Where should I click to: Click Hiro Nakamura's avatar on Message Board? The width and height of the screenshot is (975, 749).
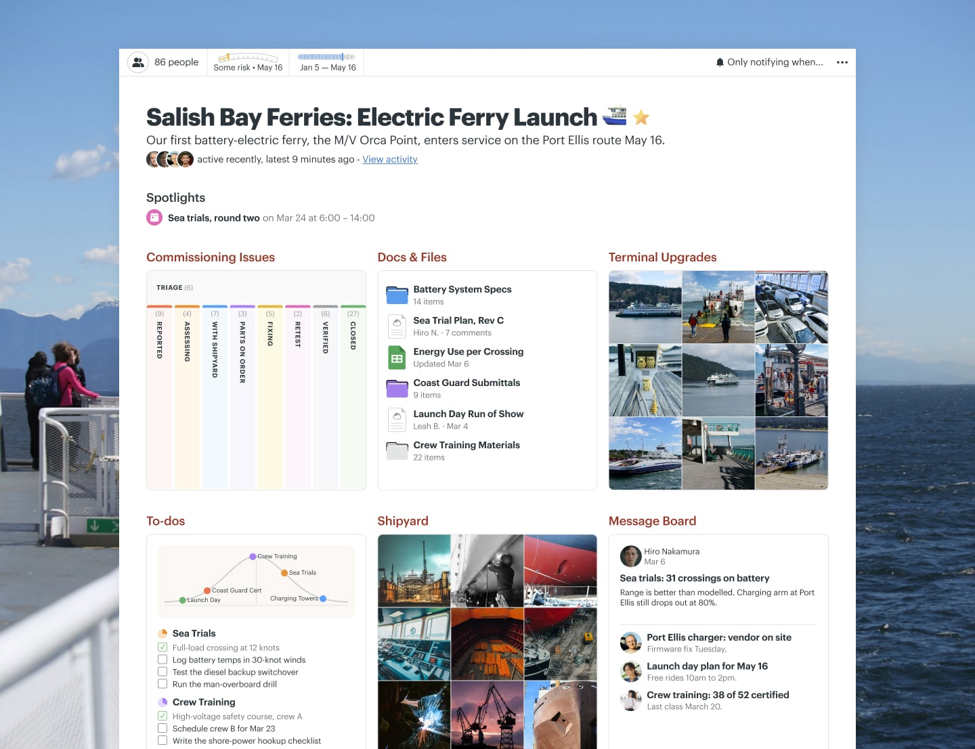[630, 556]
